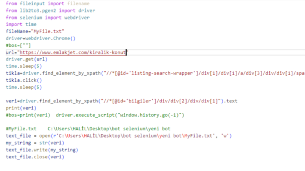Screen dimensions: 305x171
Task: Click the 'time.sleep(5)' line after tikla.click()
Action: click(24, 87)
